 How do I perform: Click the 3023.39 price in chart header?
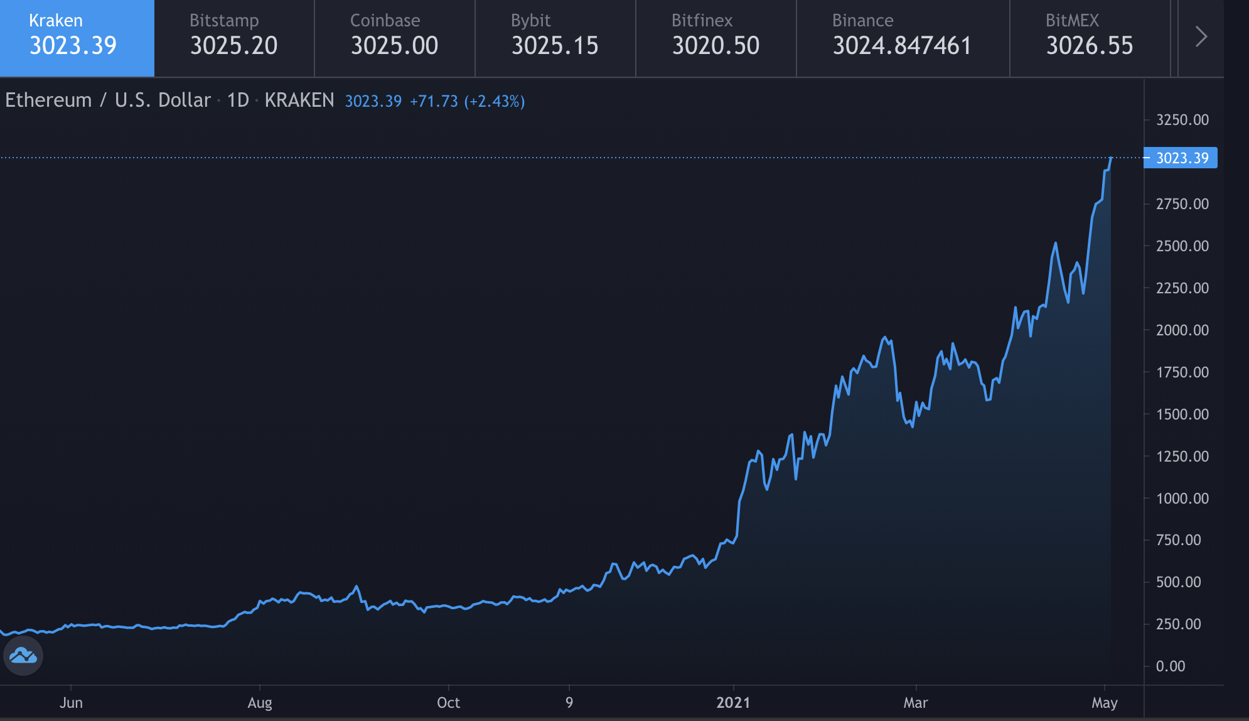click(373, 101)
